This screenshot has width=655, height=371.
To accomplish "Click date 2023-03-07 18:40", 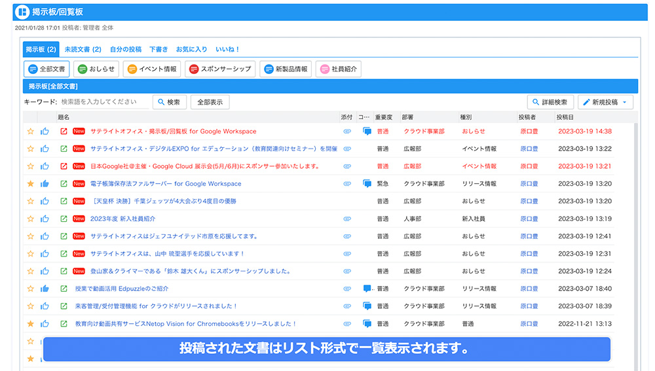I will (x=585, y=289).
